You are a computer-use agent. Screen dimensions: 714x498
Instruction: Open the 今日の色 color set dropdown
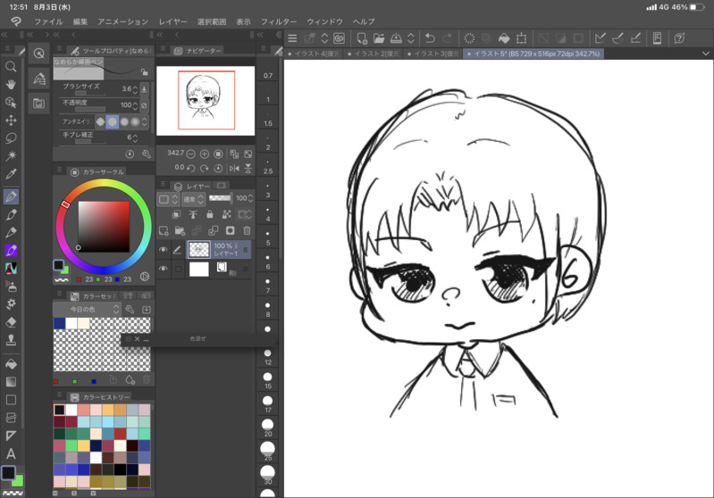(88, 310)
